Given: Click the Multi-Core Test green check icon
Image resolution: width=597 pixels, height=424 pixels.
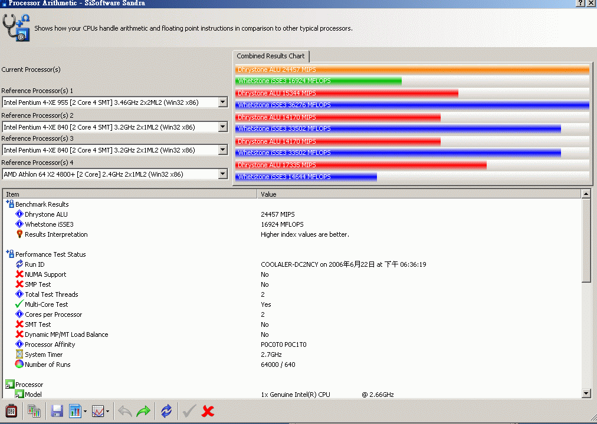Looking at the screenshot, I should point(19,304).
